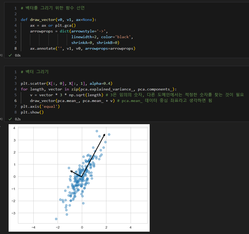
Task: Click the line 'arrowprops = dict(arrowstyle='->','
Action: [69, 31]
